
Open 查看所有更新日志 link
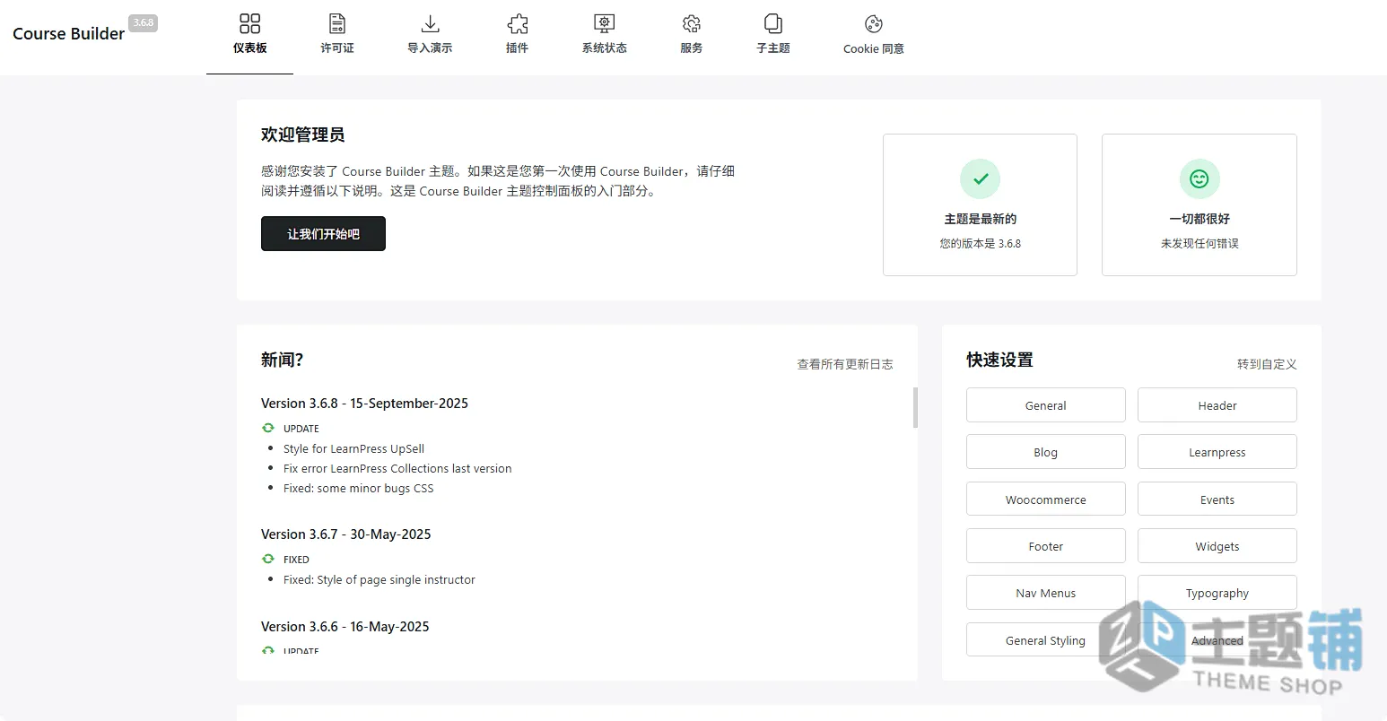click(x=845, y=364)
